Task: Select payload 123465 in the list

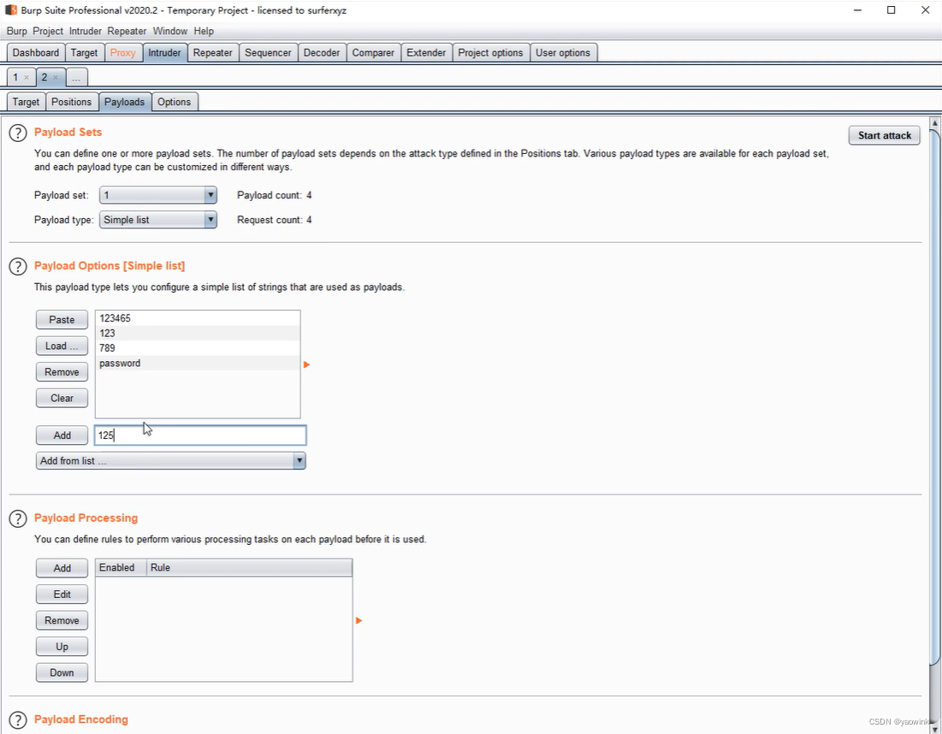Action: [198, 318]
